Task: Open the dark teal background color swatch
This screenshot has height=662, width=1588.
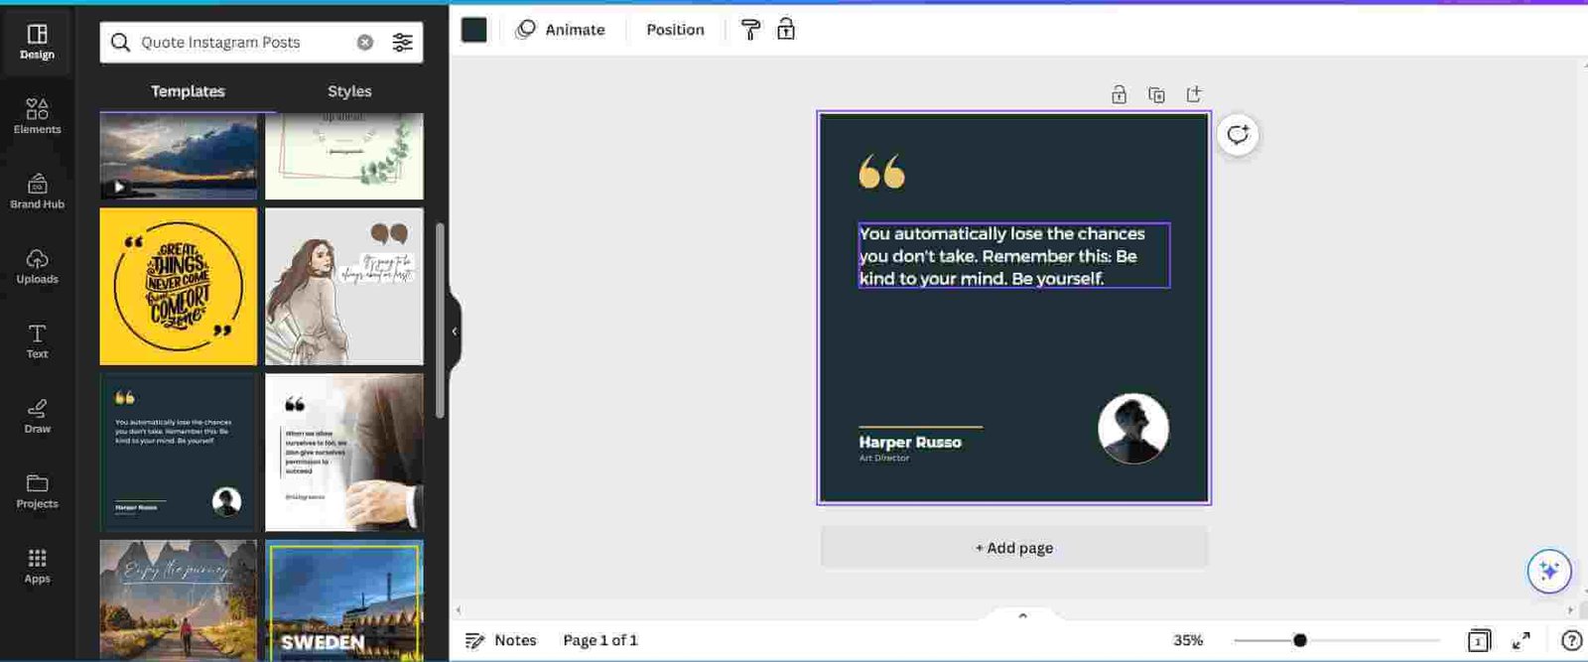Action: pyautogui.click(x=474, y=30)
